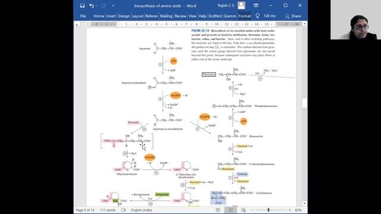
Task: Click the Tell me search field
Action: (270, 16)
